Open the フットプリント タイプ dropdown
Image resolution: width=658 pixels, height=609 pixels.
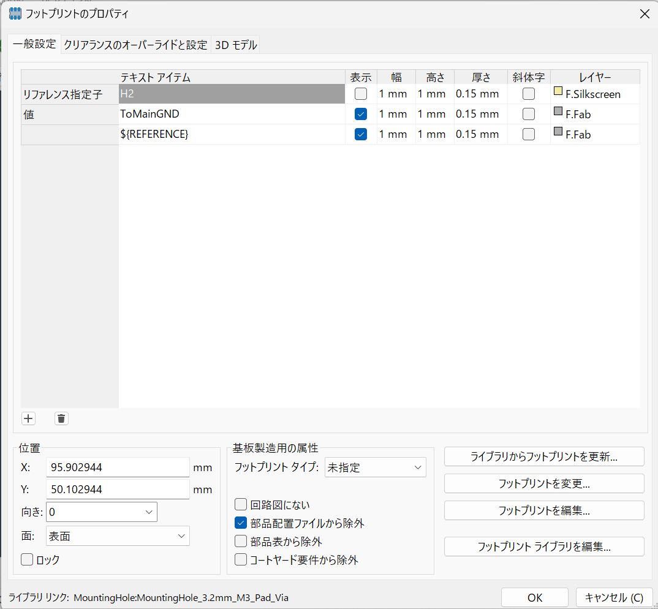[x=375, y=467]
